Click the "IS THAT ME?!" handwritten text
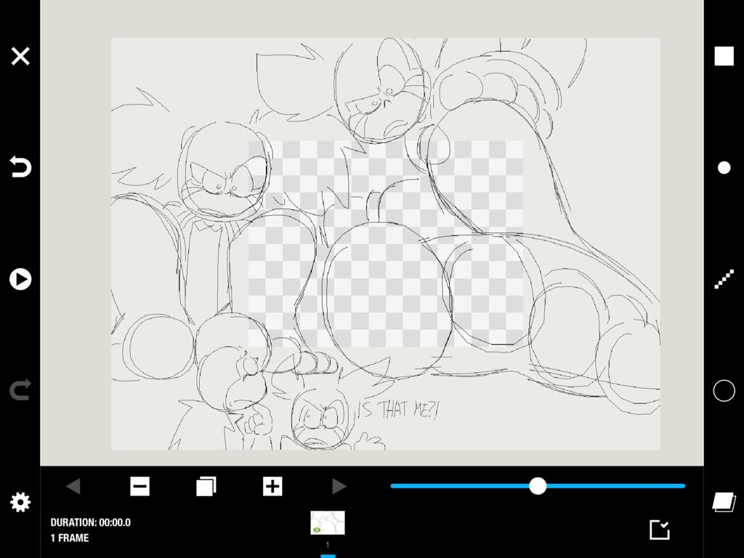Viewport: 744px width, 558px height. coord(399,409)
